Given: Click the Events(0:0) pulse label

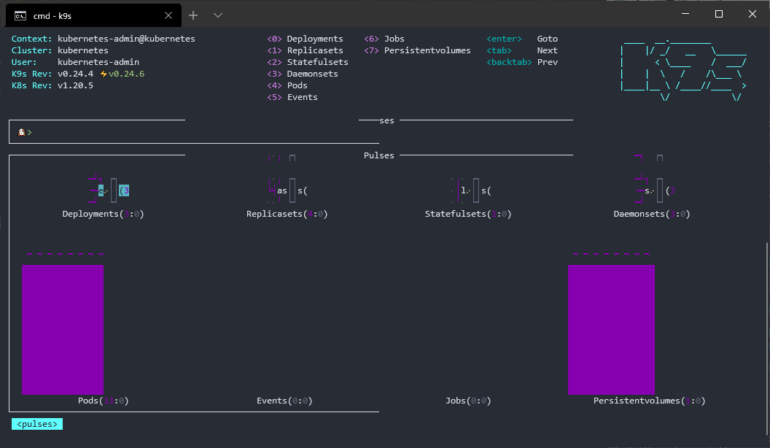Looking at the screenshot, I should (x=284, y=401).
